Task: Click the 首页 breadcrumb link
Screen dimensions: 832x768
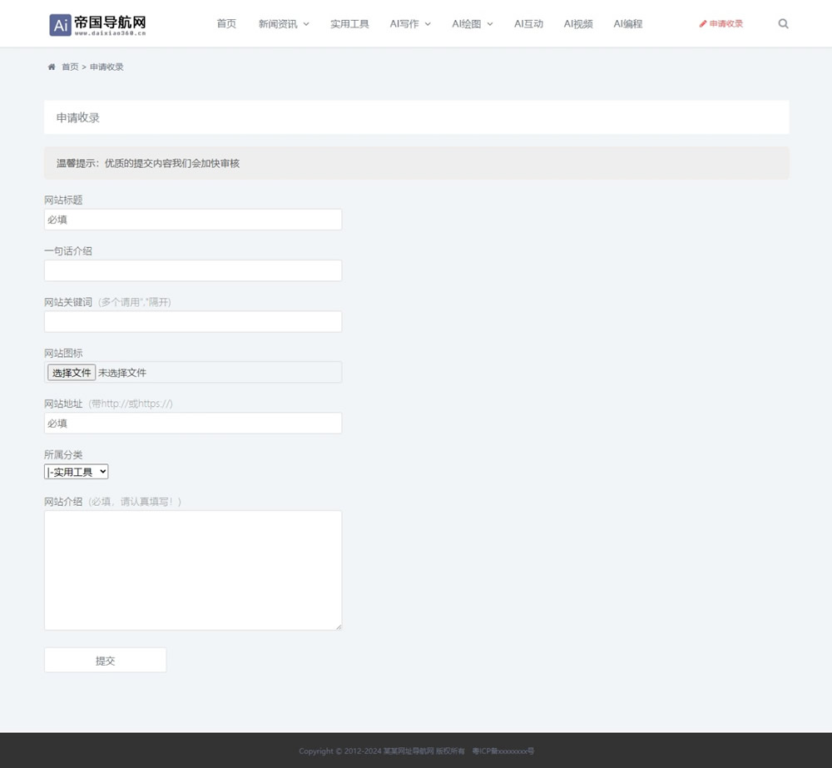Action: tap(70, 67)
